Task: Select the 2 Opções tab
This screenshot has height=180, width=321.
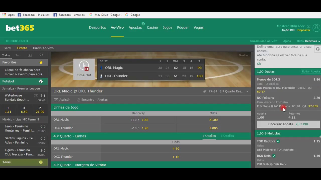Action: coord(209,136)
